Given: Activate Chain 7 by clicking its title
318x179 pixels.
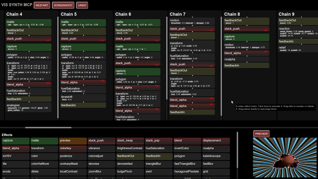Looking at the screenshot, I should coord(177,14).
